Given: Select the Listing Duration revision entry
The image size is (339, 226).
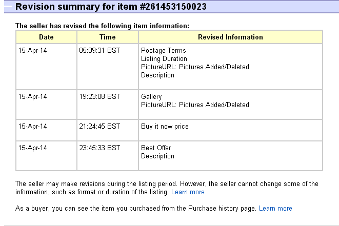Looking at the screenshot, I should (x=164, y=59).
